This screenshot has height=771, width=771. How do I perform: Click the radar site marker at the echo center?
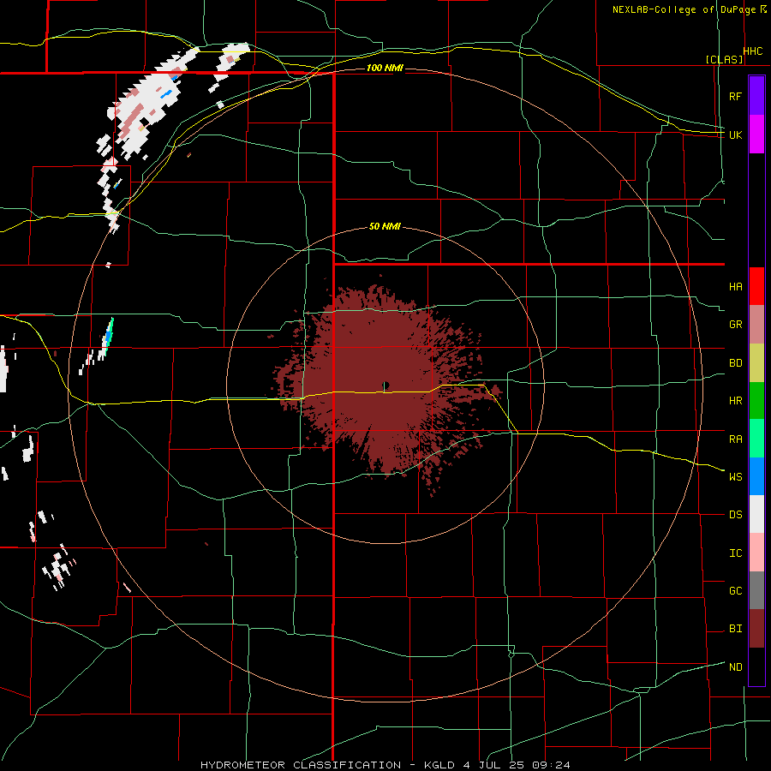pyautogui.click(x=385, y=385)
